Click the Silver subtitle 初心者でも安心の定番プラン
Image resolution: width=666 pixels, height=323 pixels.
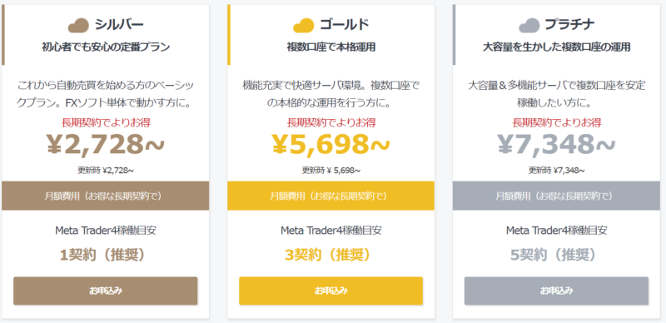coord(106,47)
